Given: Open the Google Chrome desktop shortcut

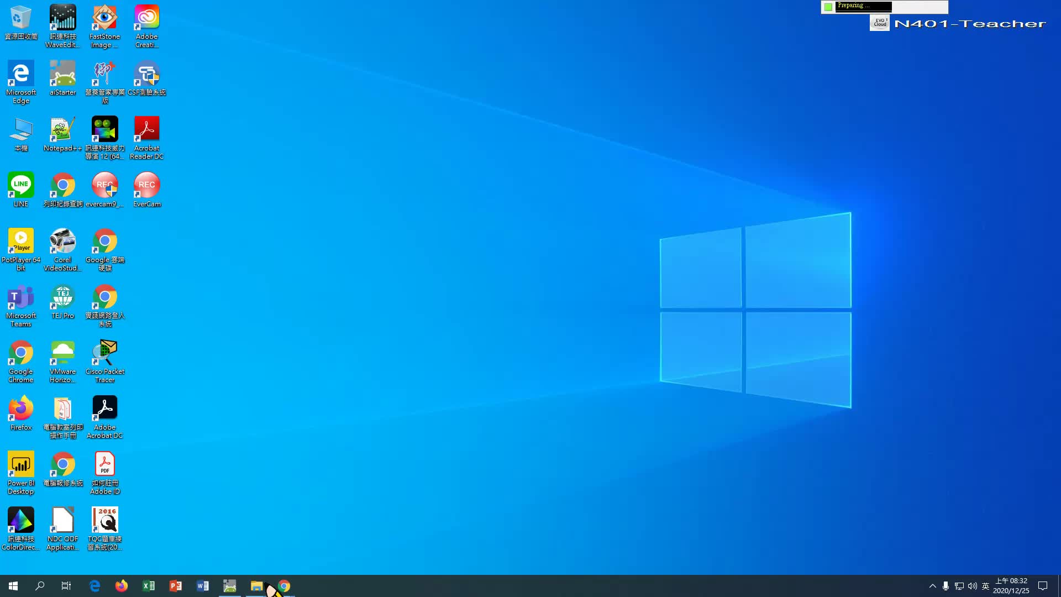Looking at the screenshot, I should (x=21, y=362).
